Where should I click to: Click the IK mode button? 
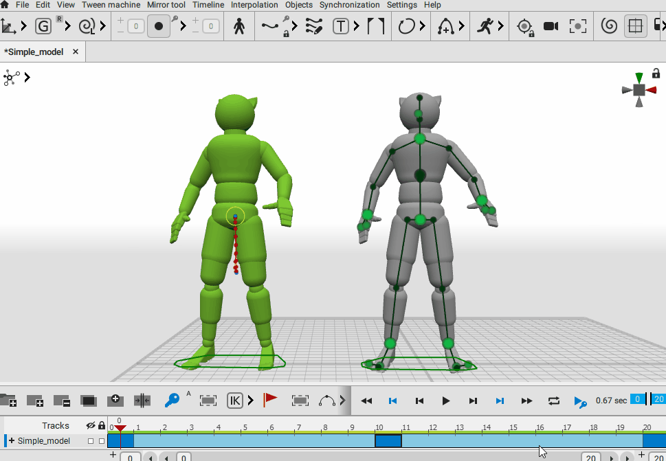click(234, 400)
